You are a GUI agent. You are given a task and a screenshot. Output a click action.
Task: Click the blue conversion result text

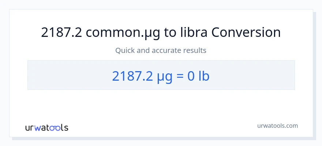[x=161, y=75]
